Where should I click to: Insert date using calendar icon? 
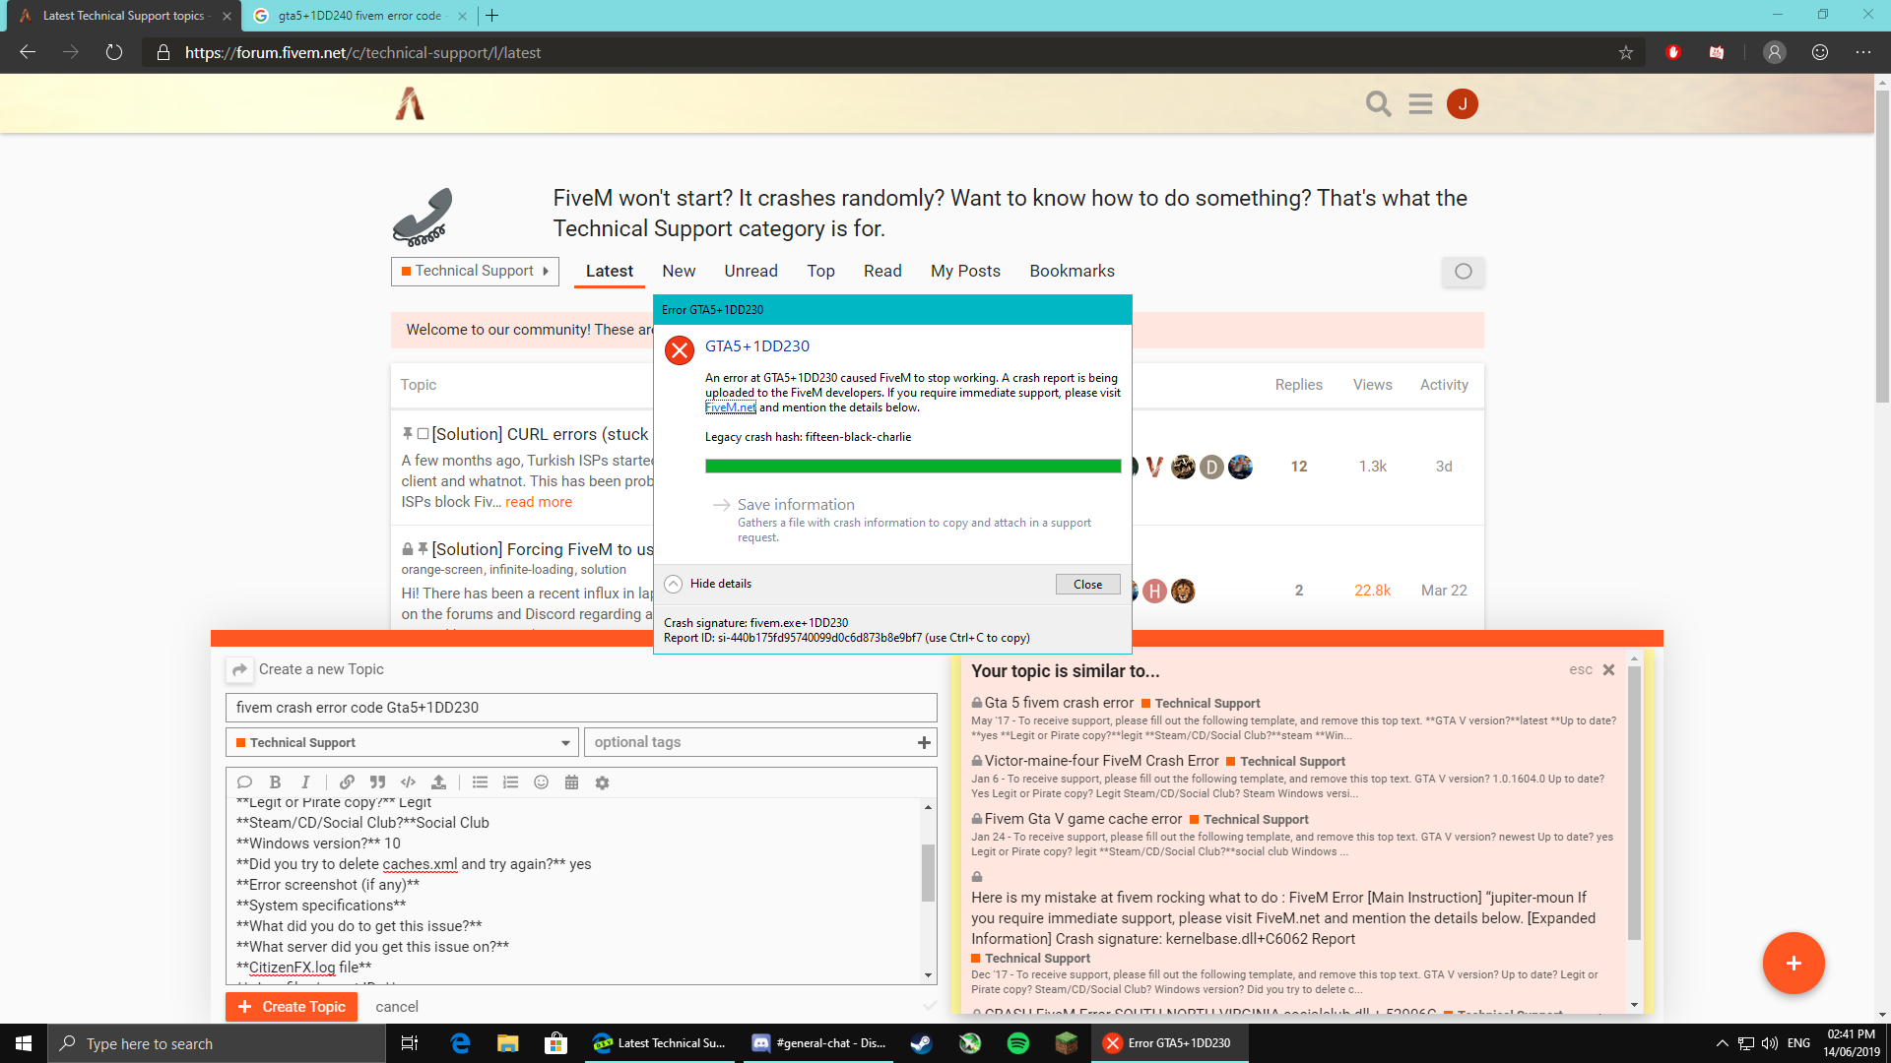coord(571,782)
